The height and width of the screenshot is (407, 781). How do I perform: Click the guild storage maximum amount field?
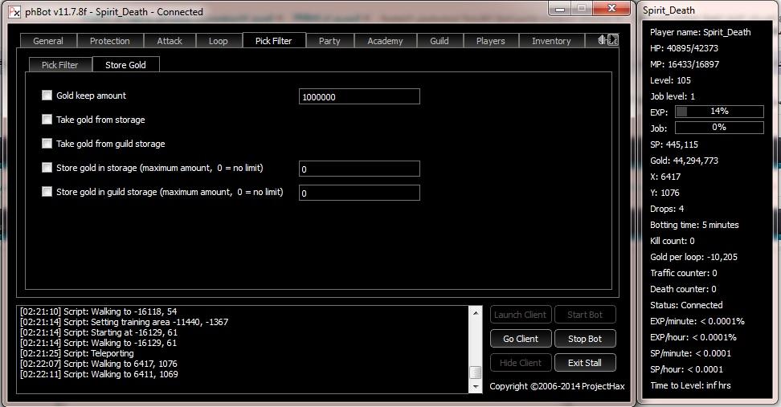(359, 193)
